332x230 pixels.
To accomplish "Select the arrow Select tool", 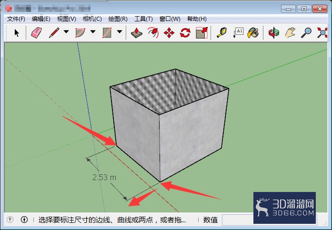I will [x=17, y=33].
